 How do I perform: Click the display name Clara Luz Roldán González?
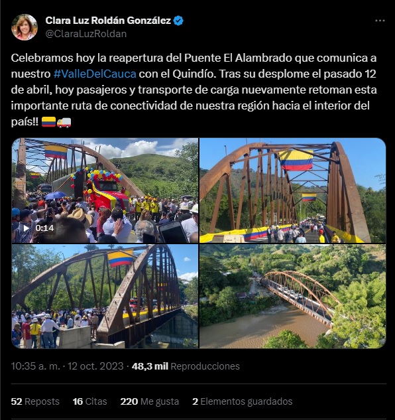[x=108, y=21]
